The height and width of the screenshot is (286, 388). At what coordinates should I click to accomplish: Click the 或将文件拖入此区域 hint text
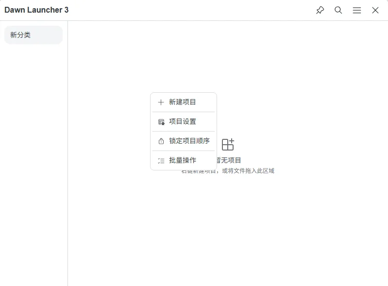click(x=248, y=171)
